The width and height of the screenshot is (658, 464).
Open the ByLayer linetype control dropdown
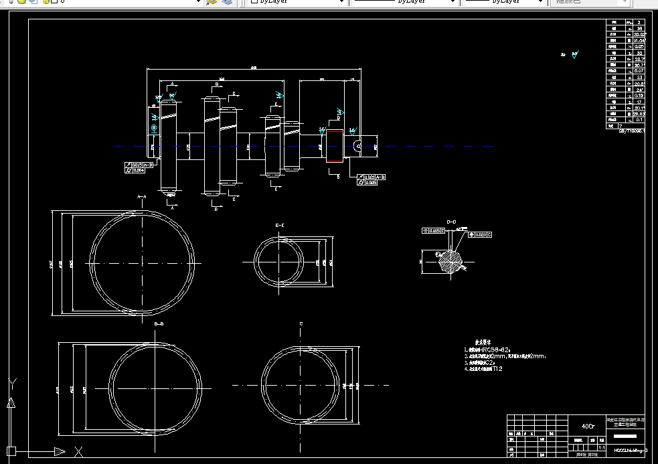click(x=453, y=2)
